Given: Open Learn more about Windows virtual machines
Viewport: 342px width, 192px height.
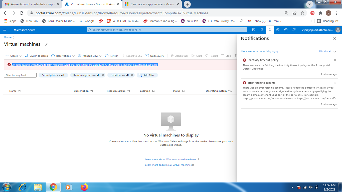Looking at the screenshot, I should click(x=172, y=159).
